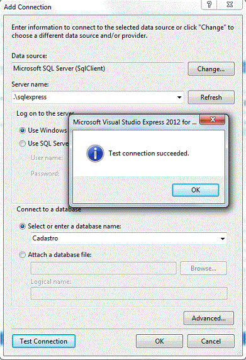Expand the Server name dropdown arrow
Image resolution: width=246 pixels, height=360 pixels.
tap(179, 98)
